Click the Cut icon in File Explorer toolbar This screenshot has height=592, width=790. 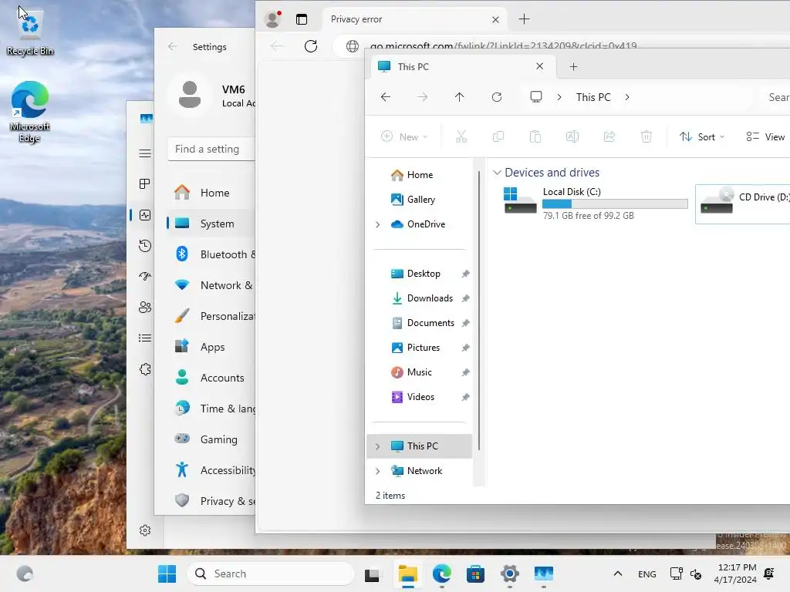pos(461,136)
